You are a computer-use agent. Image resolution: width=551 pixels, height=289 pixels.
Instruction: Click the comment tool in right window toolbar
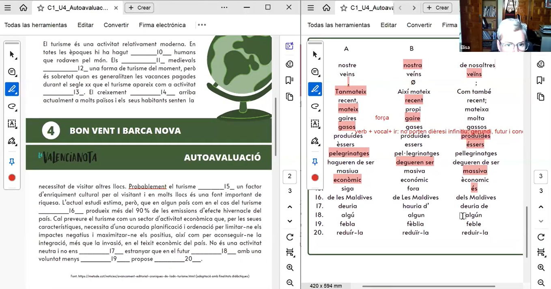pos(315,72)
